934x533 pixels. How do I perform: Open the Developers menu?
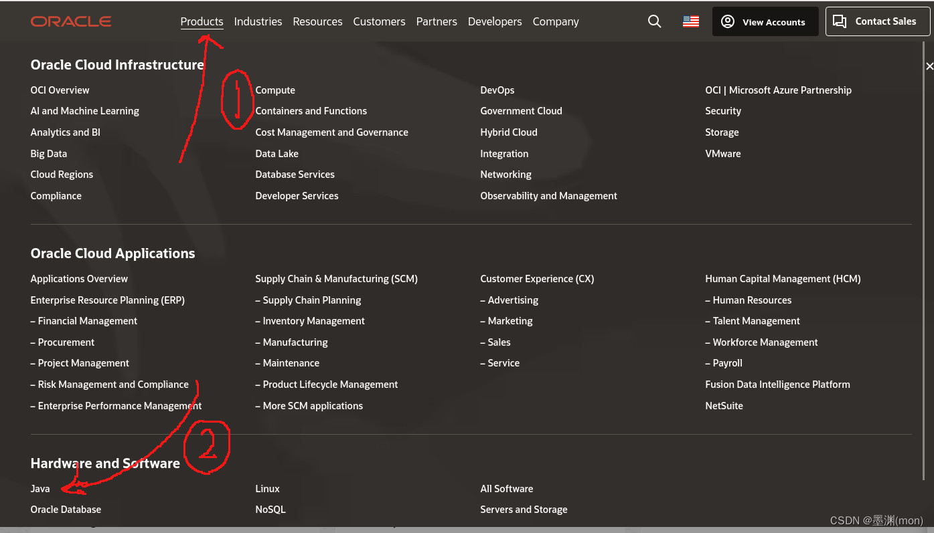point(495,21)
